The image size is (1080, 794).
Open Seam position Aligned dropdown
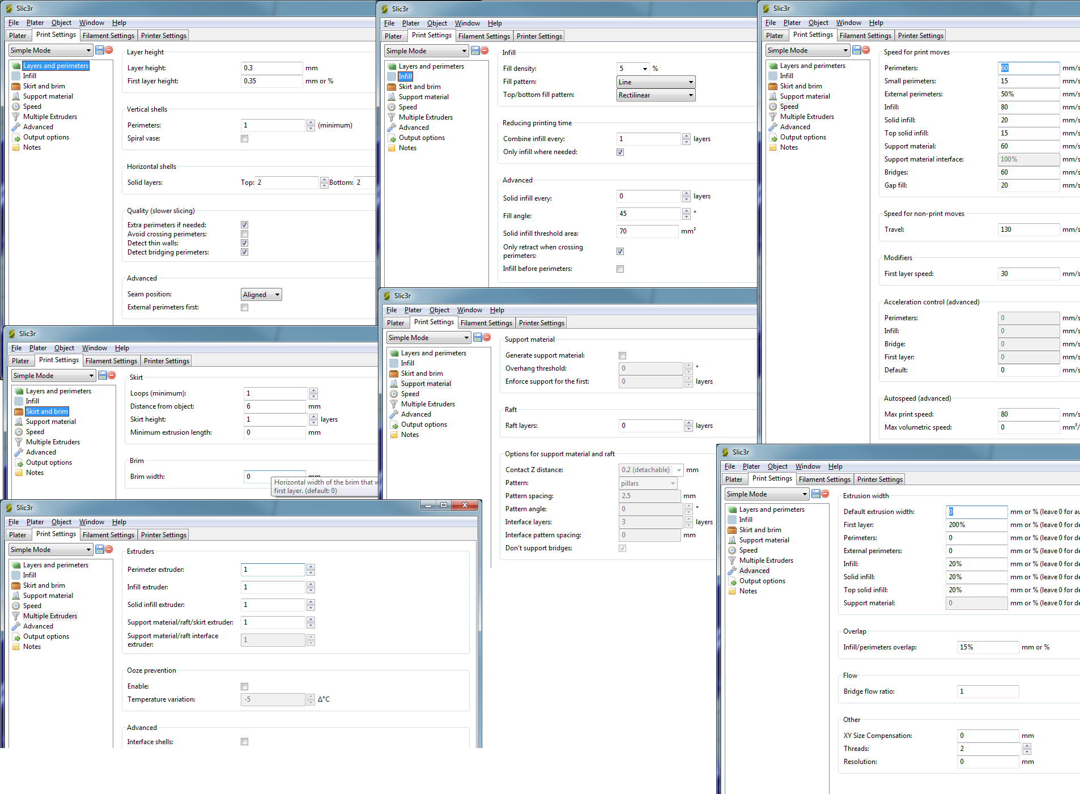click(x=261, y=295)
